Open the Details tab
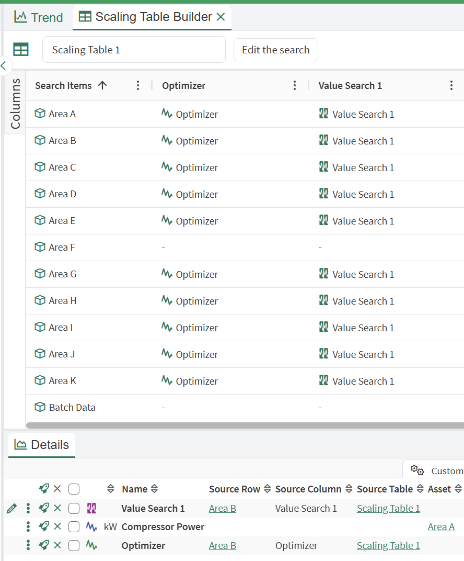 (42, 445)
